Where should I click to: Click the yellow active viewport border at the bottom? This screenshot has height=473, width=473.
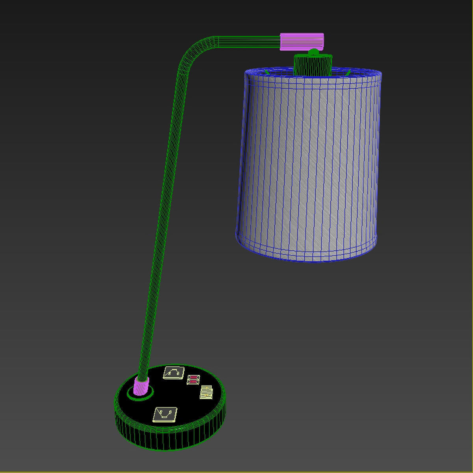236,472
